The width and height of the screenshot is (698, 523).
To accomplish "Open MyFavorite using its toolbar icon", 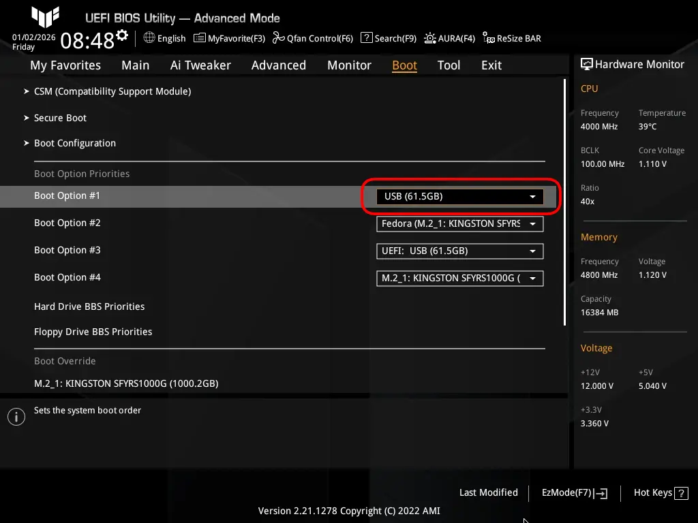I will click(x=199, y=38).
